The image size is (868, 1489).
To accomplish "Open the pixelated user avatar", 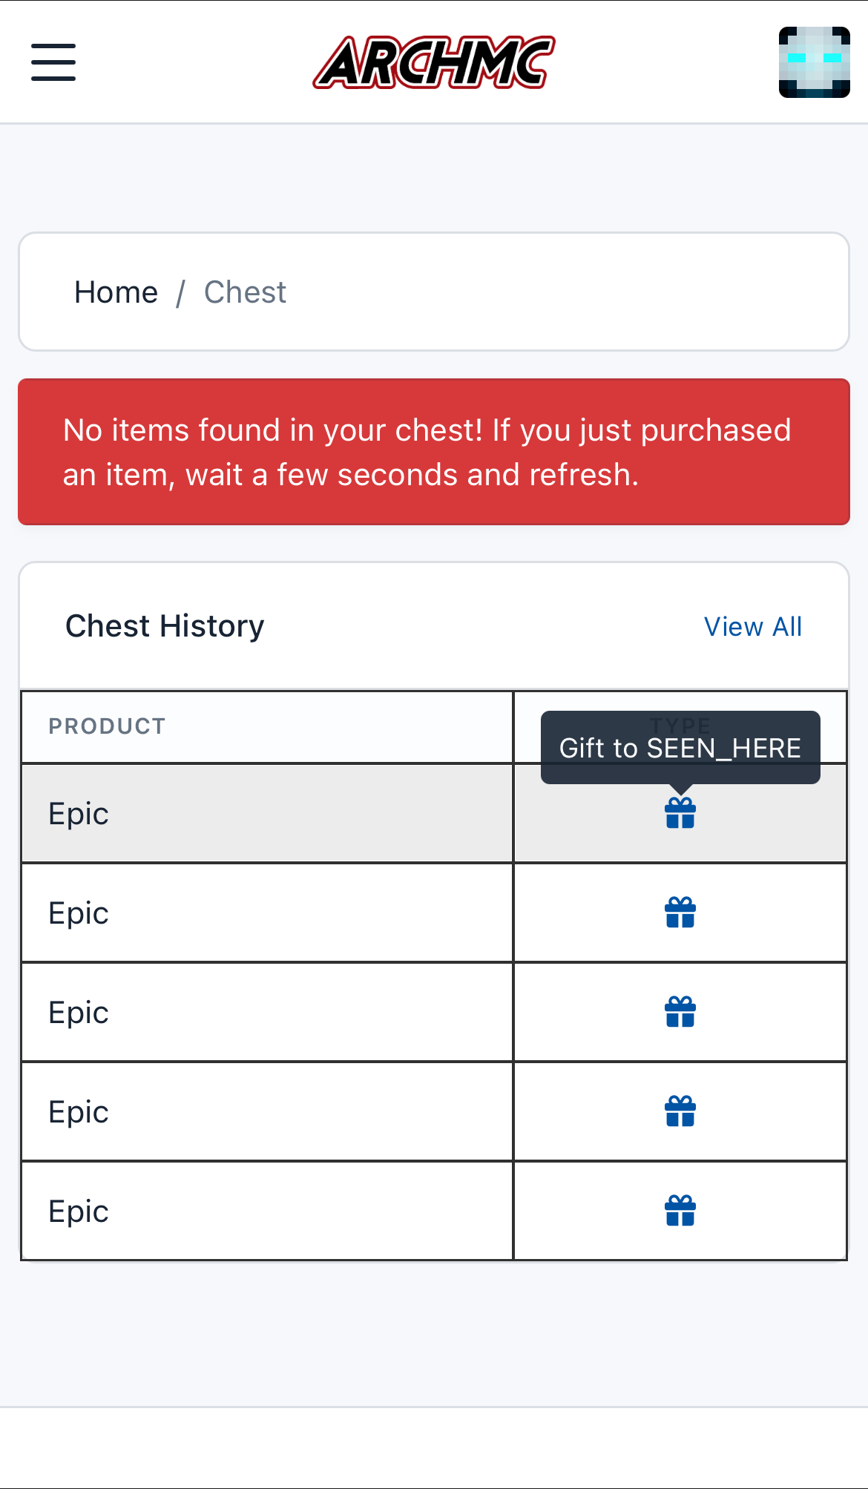I will click(x=814, y=62).
